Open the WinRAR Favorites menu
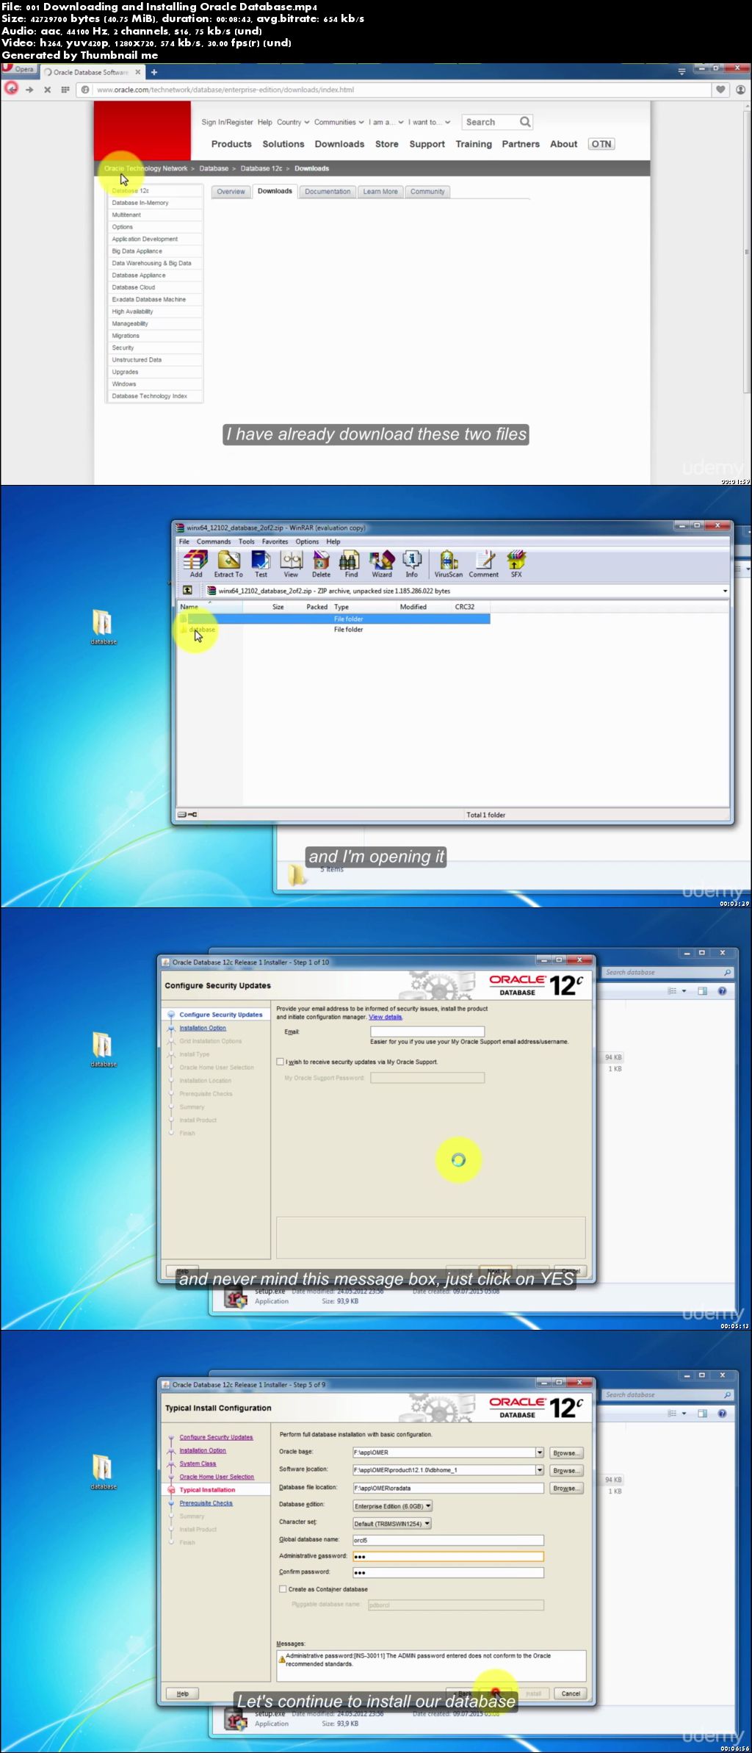Viewport: 752px width, 1753px height. pos(275,541)
